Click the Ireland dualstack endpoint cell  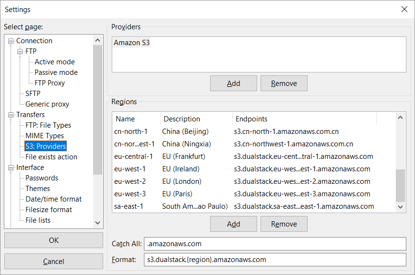(x=302, y=169)
